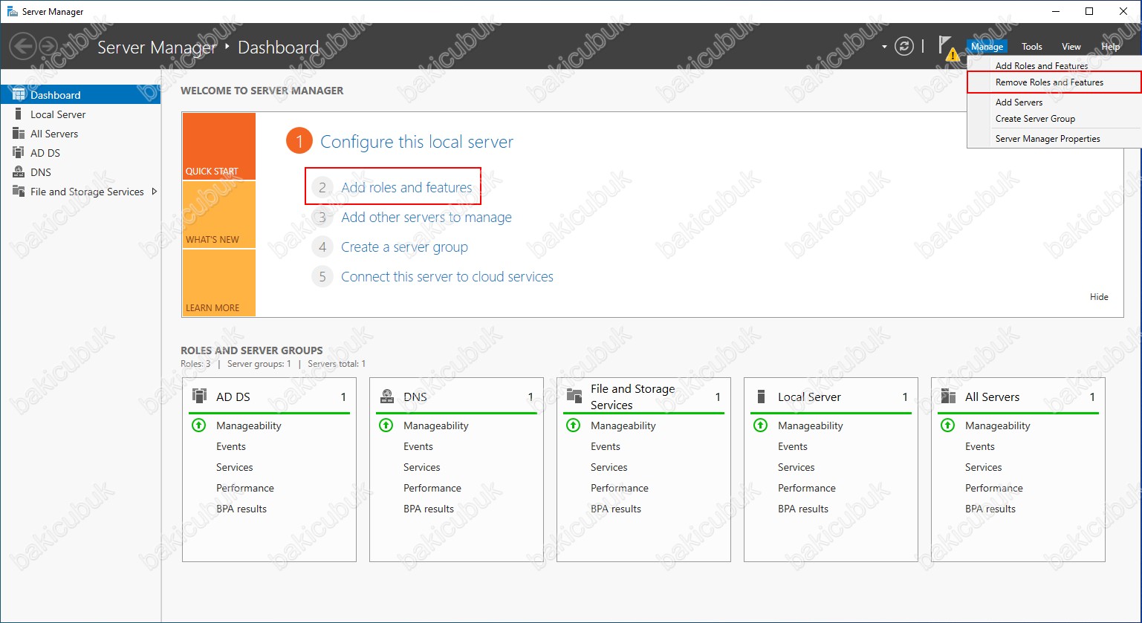Image resolution: width=1142 pixels, height=623 pixels.
Task: Click the back navigation arrow
Action: 22,47
